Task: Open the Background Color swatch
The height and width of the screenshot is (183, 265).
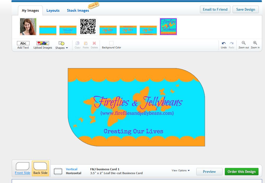Action: coord(111,43)
